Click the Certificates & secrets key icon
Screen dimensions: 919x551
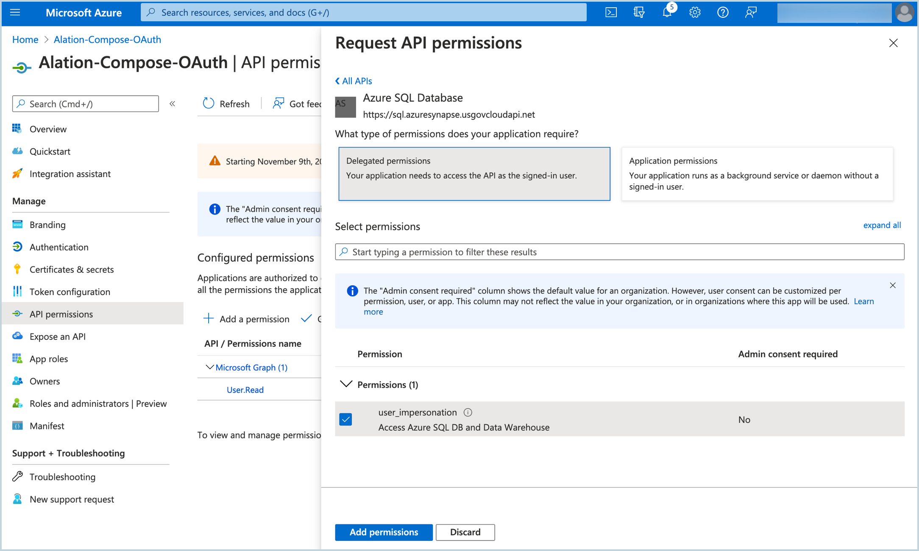click(x=17, y=269)
